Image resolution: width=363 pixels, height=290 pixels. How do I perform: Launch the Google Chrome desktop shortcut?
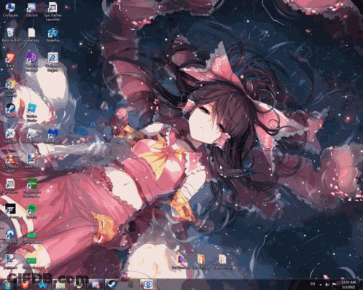(10, 87)
